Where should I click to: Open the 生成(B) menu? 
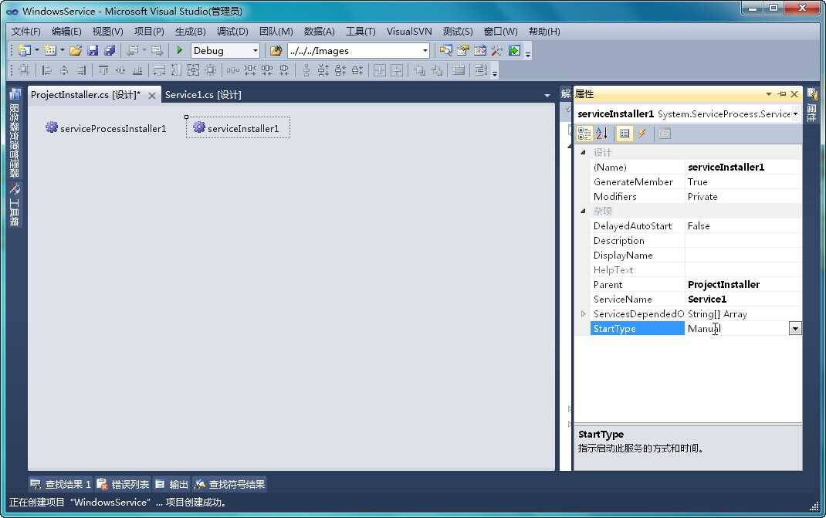pos(190,32)
